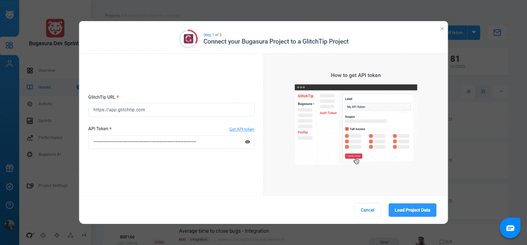Open the Add Issue dropdown arrow
The image size is (527, 245).
coord(473,32)
